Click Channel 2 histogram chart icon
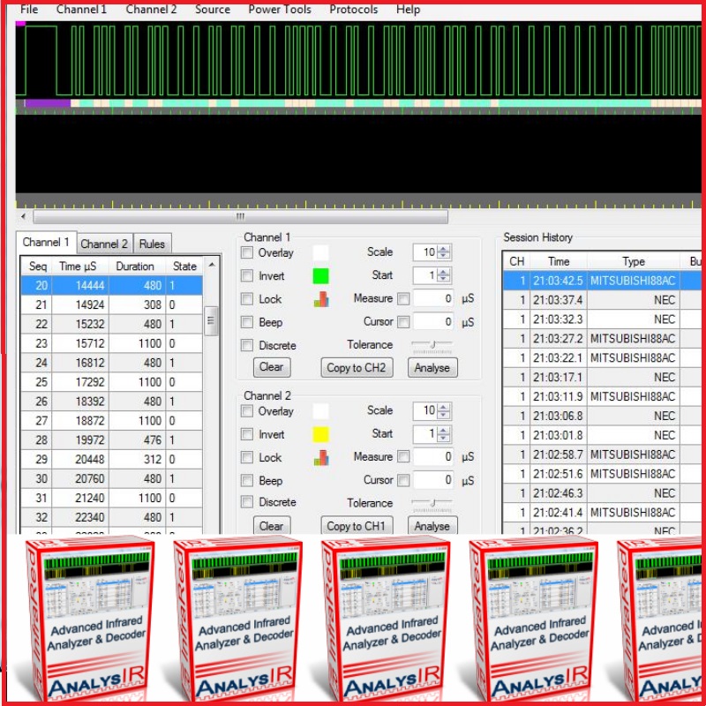 click(321, 458)
